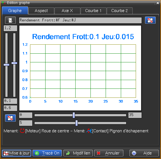Switch to the Aspect tab
The width and height of the screenshot is (161, 159).
[41, 11]
